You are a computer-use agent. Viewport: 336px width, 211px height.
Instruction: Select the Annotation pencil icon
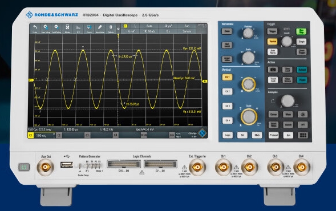click(100, 29)
